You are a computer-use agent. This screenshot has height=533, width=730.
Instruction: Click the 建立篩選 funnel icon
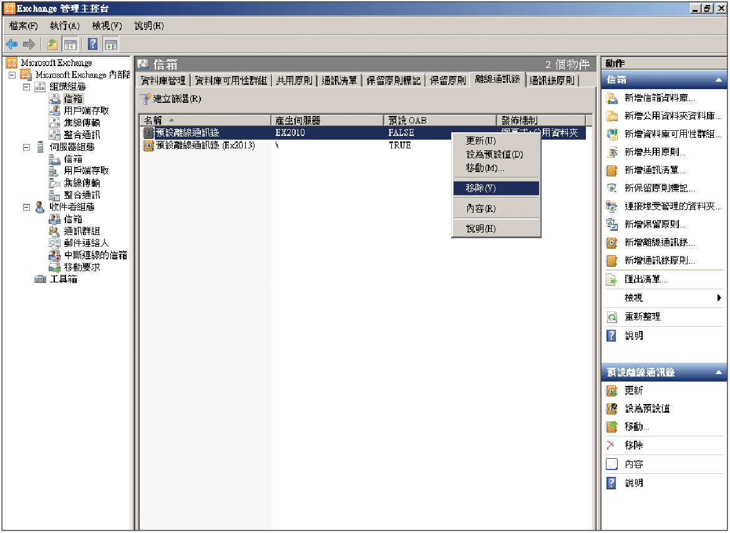146,99
